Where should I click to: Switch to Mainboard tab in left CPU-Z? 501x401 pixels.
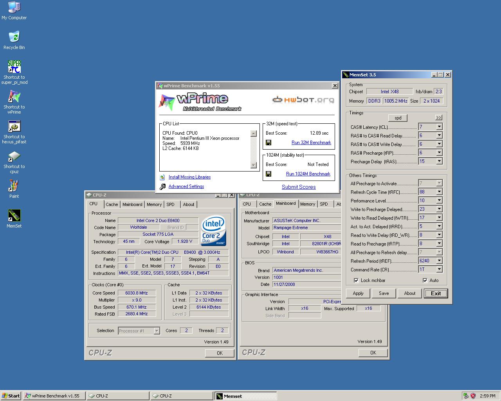[132, 204]
